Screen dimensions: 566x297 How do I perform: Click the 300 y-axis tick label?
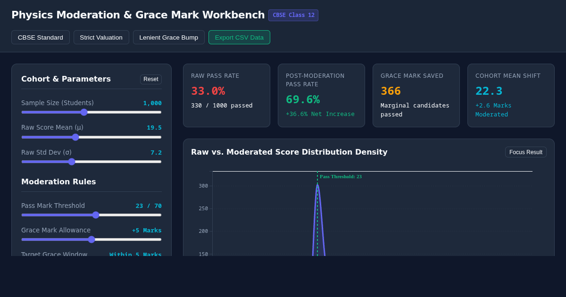pyautogui.click(x=203, y=186)
